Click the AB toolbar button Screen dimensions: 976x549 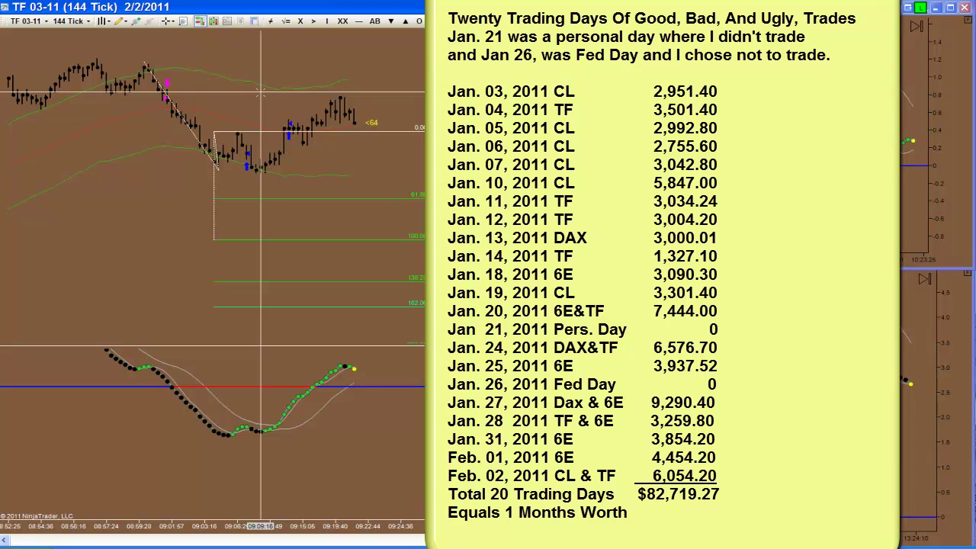click(375, 21)
